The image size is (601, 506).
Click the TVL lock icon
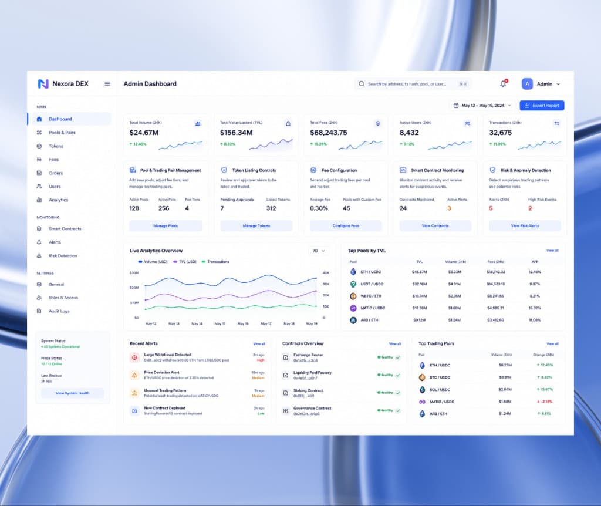pos(288,123)
